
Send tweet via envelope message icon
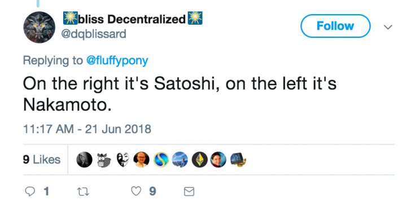[x=189, y=192]
